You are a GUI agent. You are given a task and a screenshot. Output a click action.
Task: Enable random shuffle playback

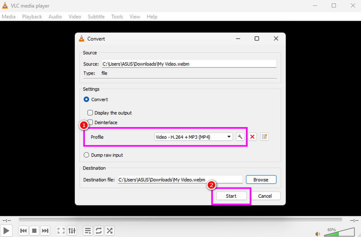click(110, 231)
